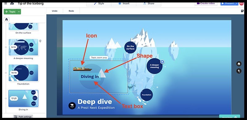Image resolution: width=247 pixels, height=120 pixels.
Task: Select the cargo ship icon on canvas
Action: 82,69
